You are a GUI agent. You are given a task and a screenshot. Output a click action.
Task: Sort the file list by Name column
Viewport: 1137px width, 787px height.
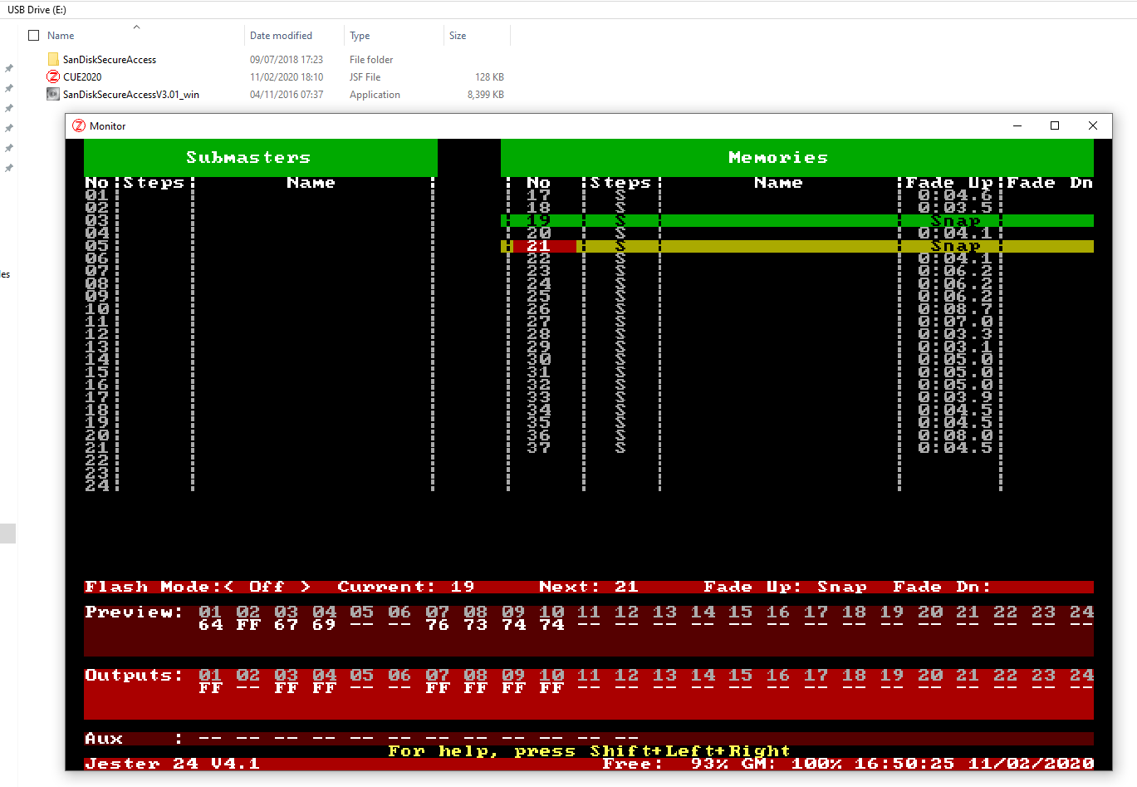(61, 36)
